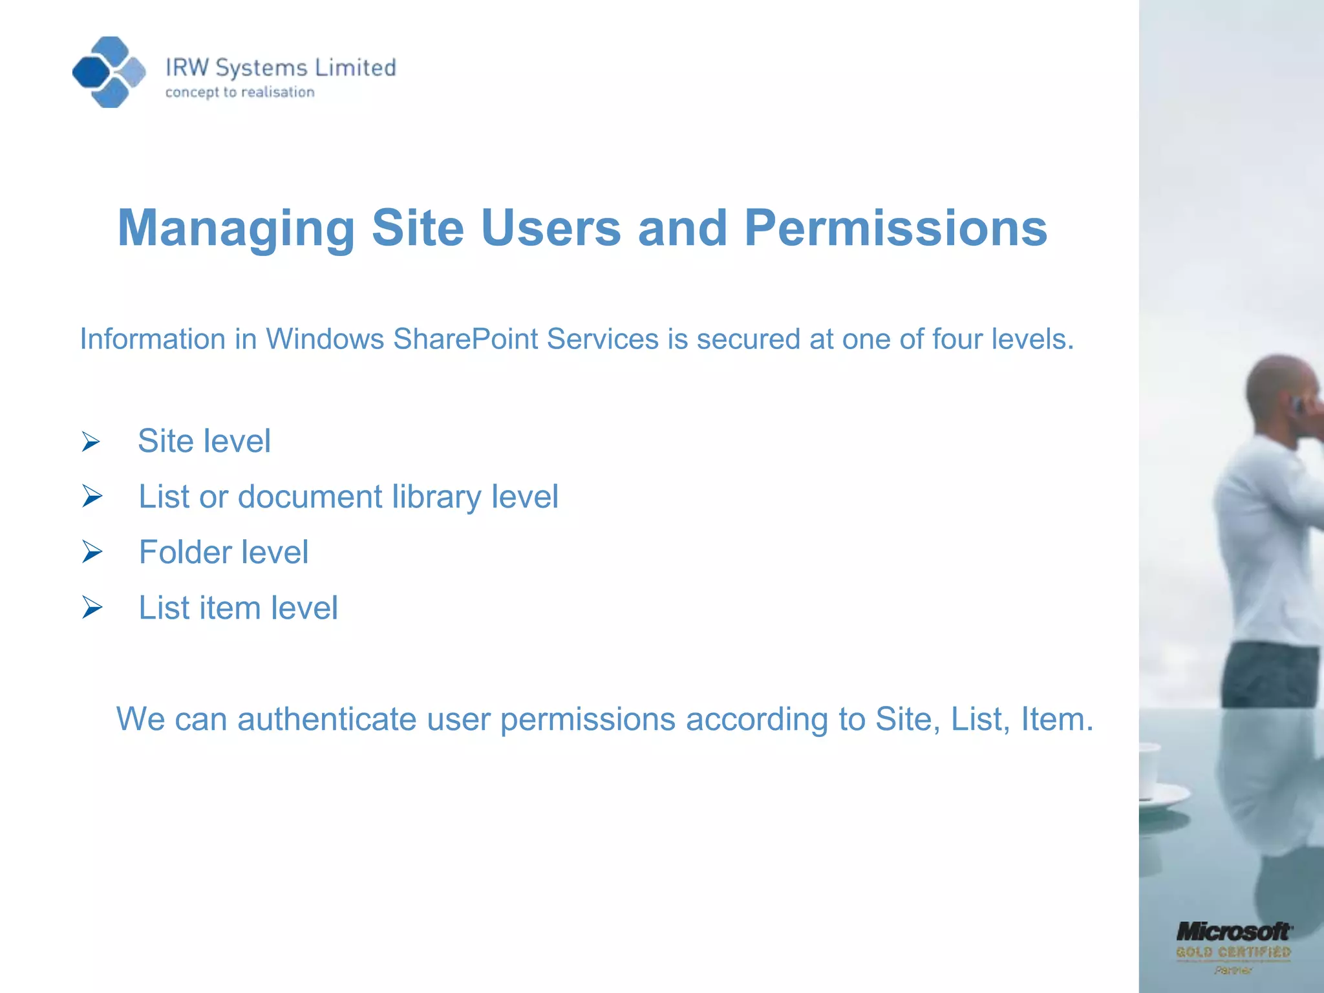This screenshot has height=993, width=1324.
Task: Click the arrow bullet beside Folder level
Action: (92, 552)
